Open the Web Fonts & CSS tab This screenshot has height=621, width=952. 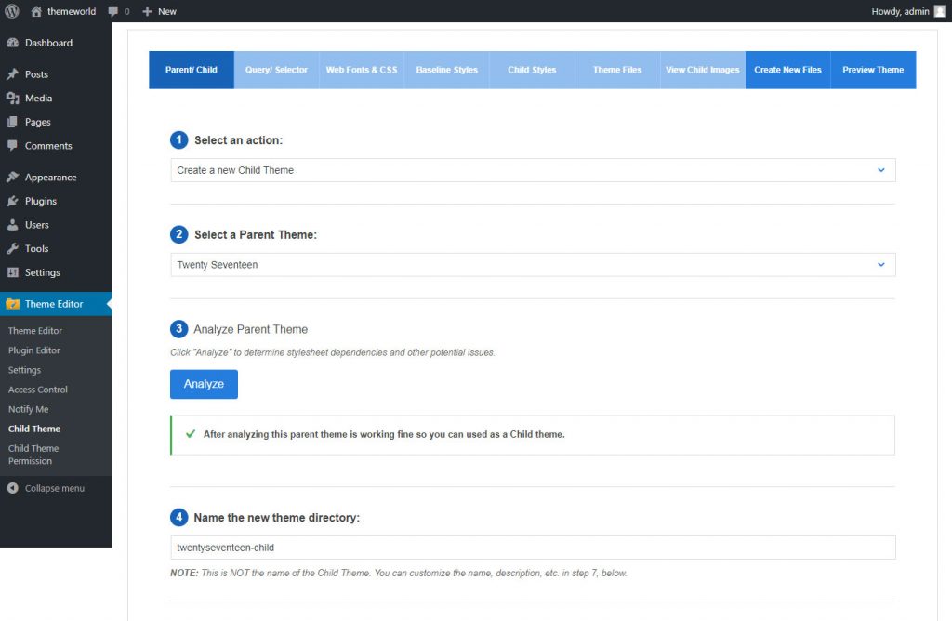(362, 70)
